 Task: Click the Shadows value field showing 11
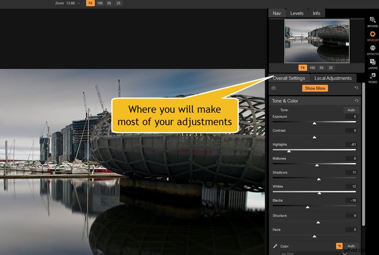point(351,173)
